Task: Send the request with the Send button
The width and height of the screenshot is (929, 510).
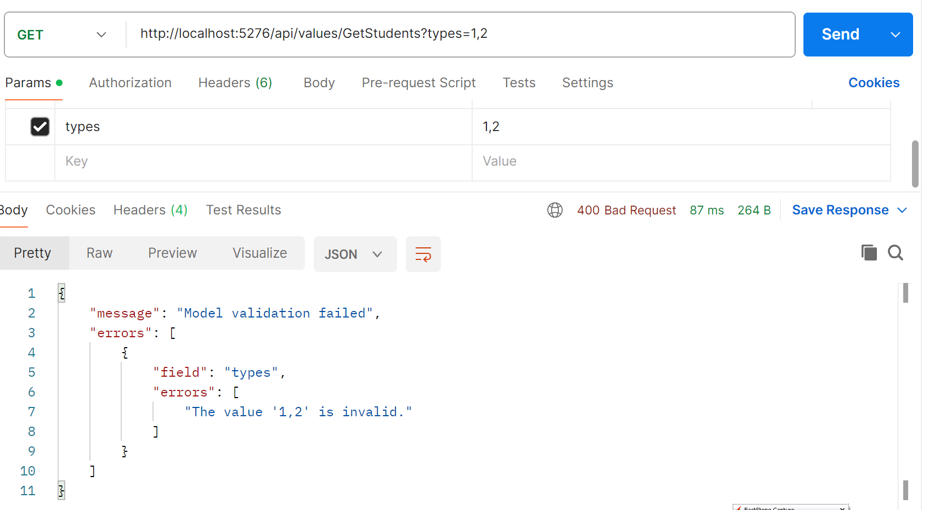Action: pos(840,35)
